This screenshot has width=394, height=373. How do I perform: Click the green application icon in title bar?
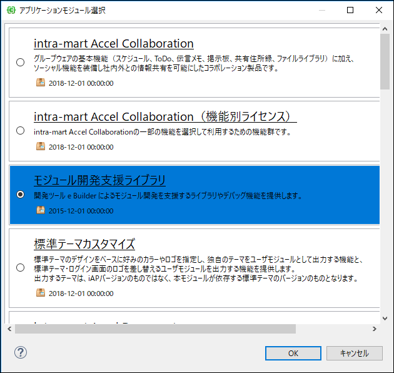(11, 10)
